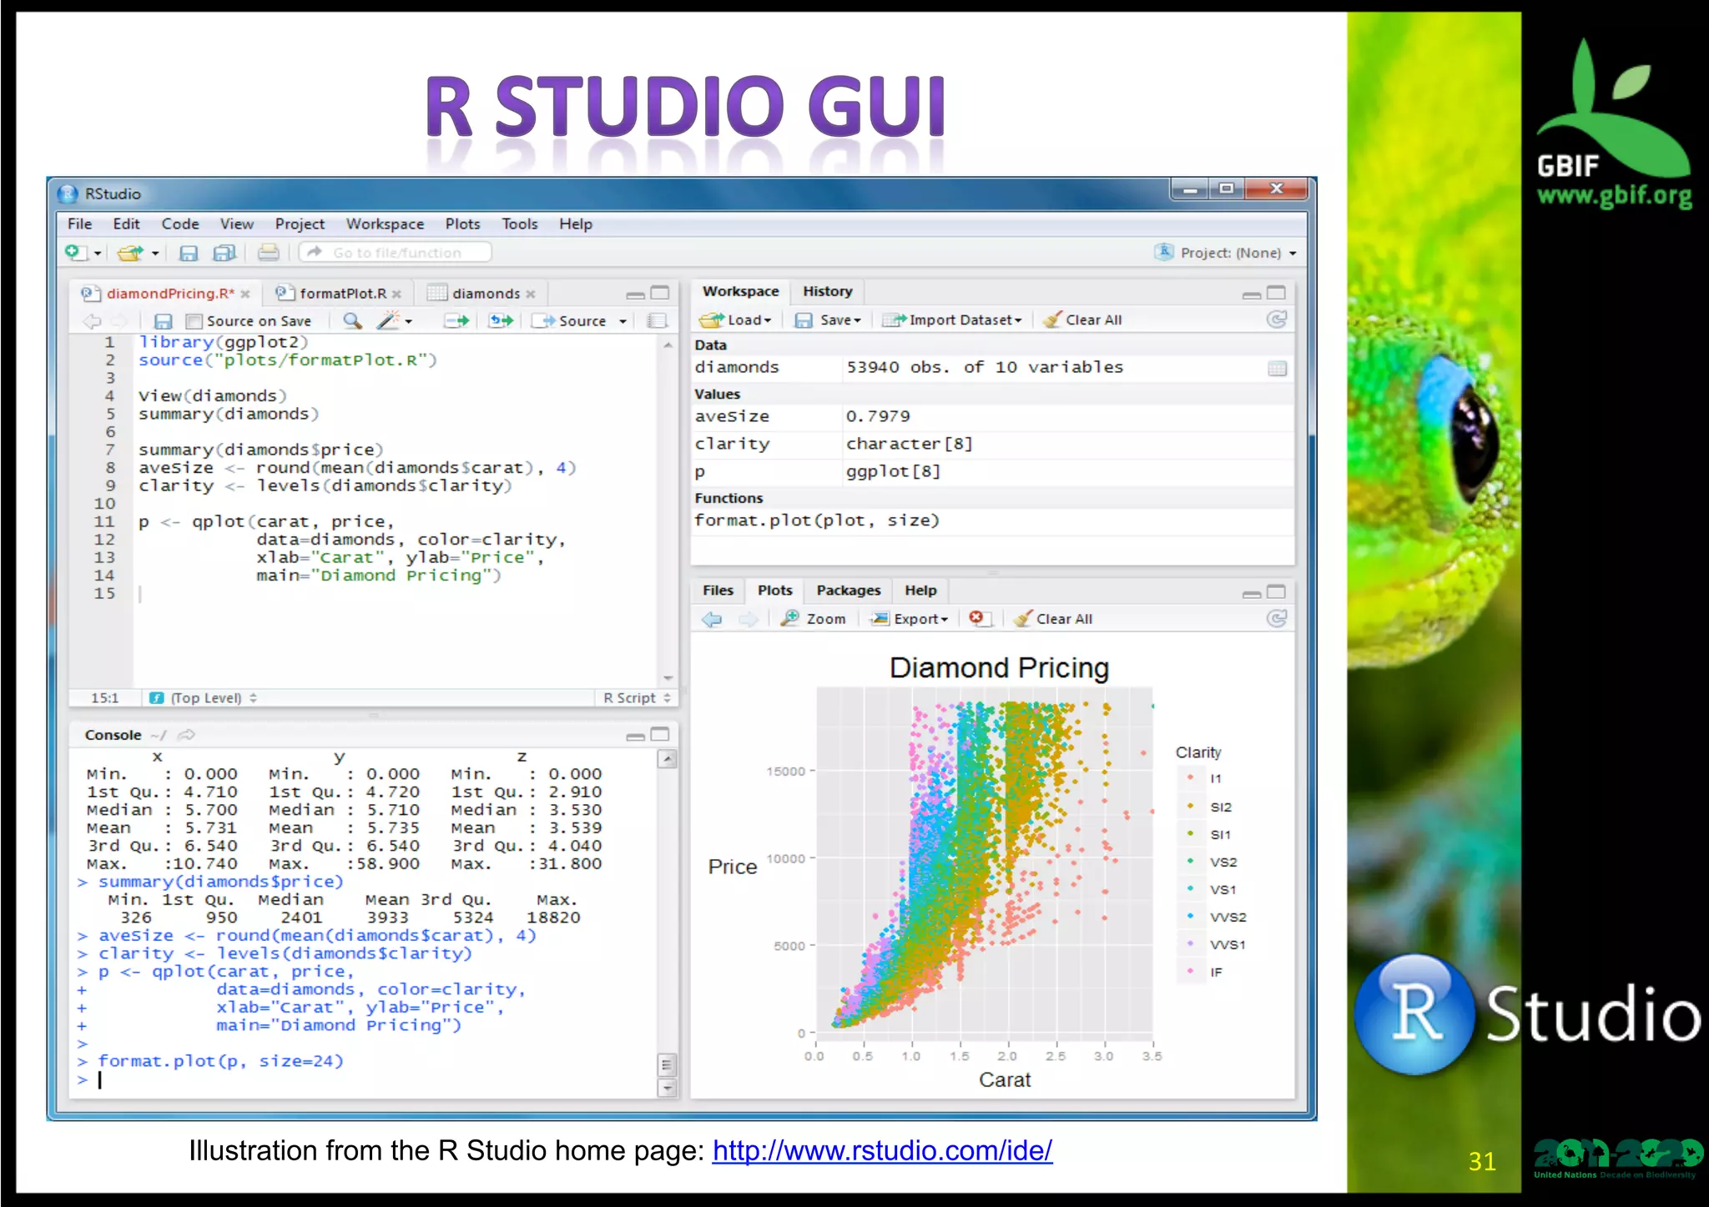Click the diamonds data grid viewer icon
Viewport: 1709px width, 1207px height.
(1277, 368)
